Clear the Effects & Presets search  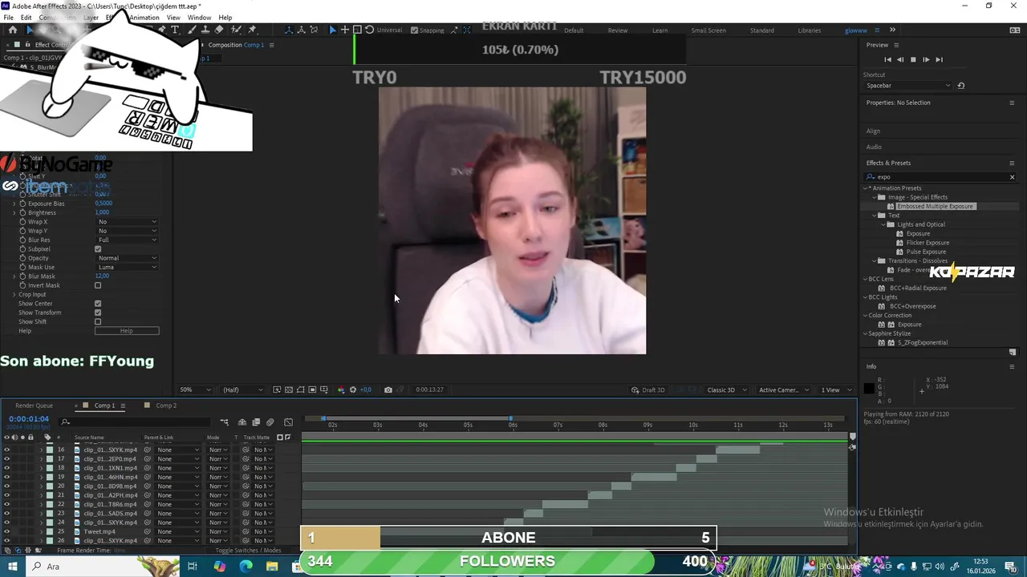1012,177
